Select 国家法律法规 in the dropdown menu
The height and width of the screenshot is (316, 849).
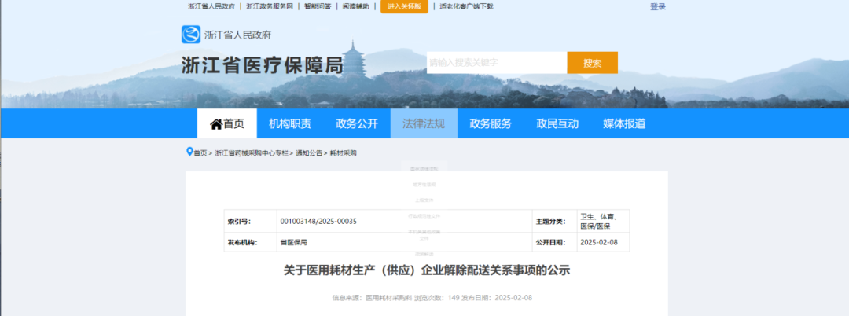pos(424,169)
